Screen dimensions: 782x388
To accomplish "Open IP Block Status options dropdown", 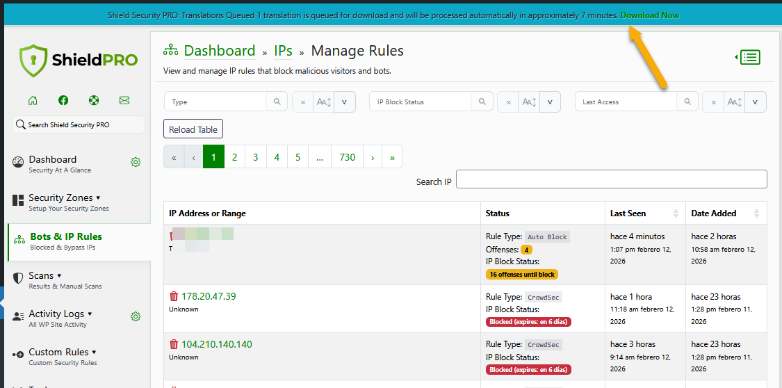I will (550, 102).
